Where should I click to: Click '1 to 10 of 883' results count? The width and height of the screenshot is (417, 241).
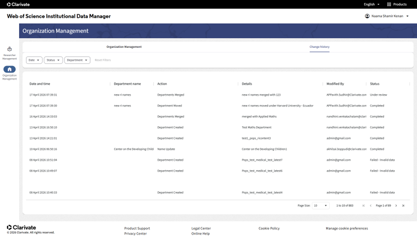click(345, 206)
